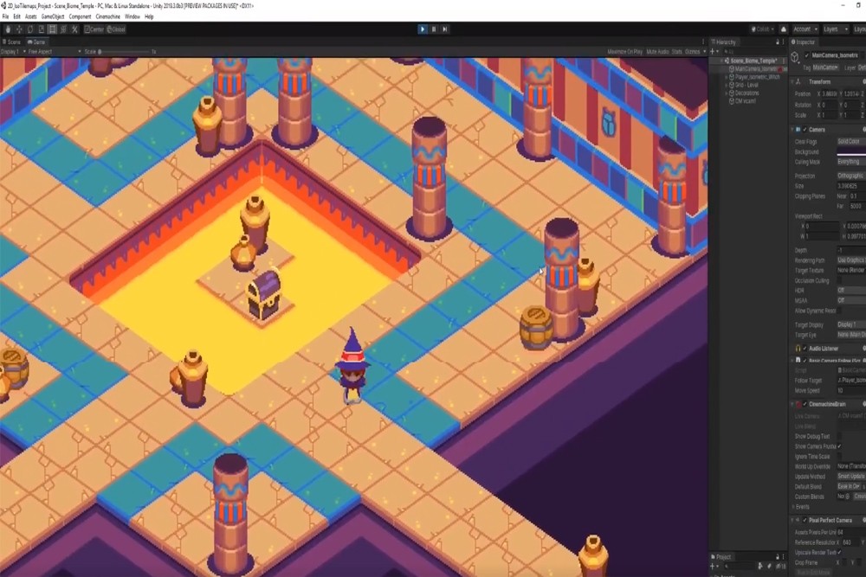Open the Collab dropdown
The width and height of the screenshot is (866, 577).
click(x=763, y=29)
